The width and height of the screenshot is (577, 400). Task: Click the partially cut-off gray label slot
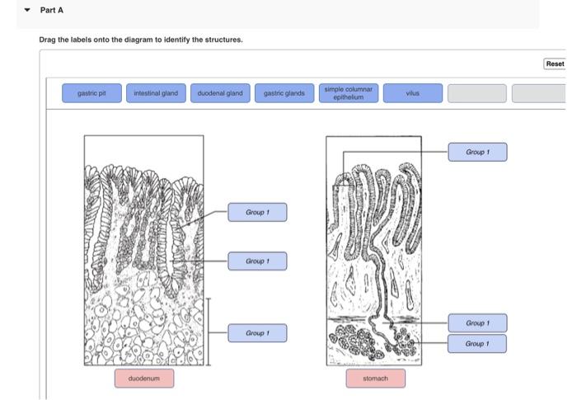(x=539, y=93)
